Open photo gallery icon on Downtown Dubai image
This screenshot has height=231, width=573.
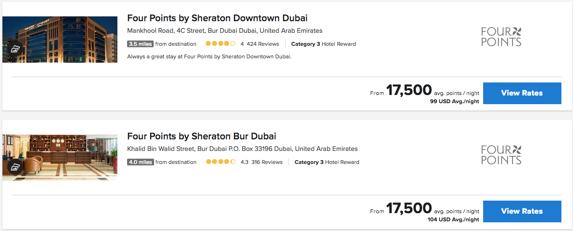click(x=15, y=49)
